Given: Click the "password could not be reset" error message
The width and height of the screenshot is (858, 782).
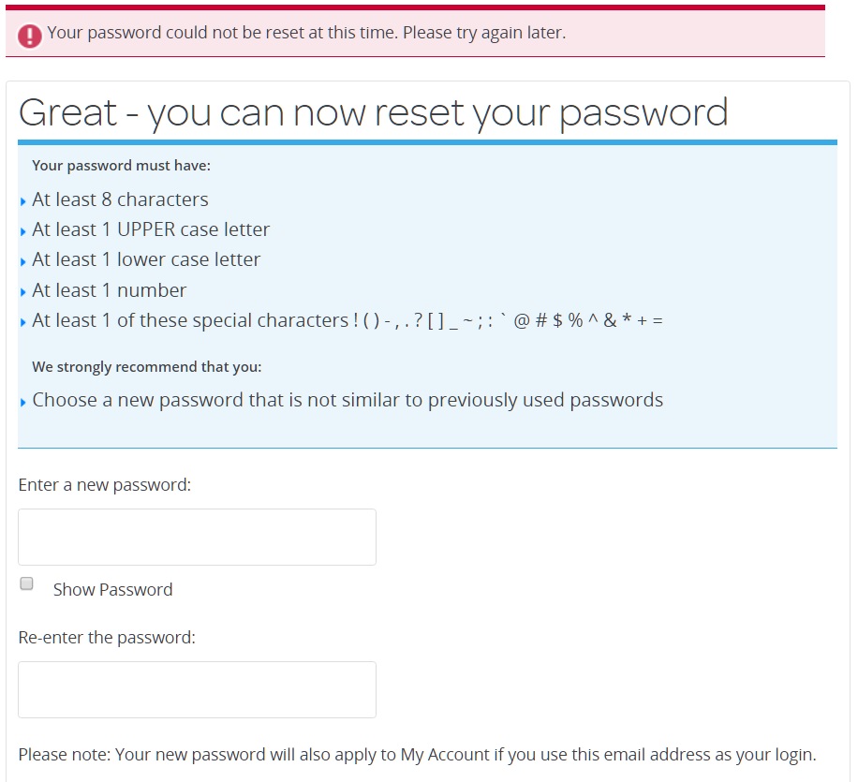Looking at the screenshot, I should [x=306, y=33].
